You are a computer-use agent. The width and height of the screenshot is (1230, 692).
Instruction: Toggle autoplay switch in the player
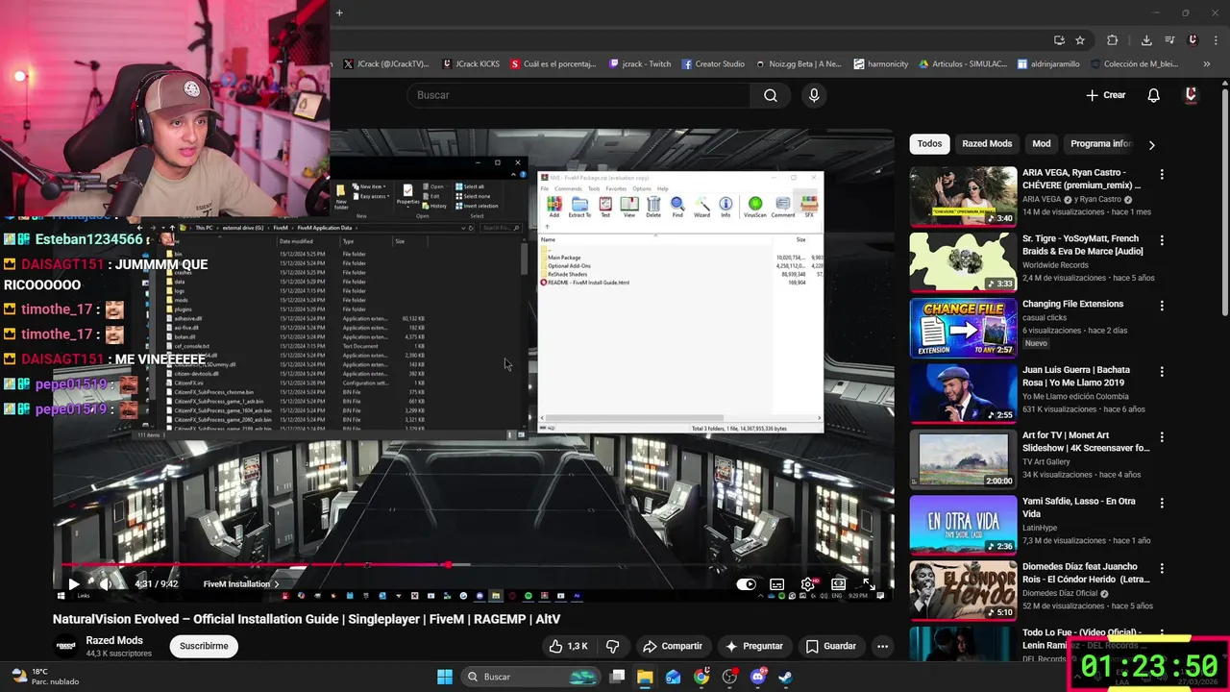(x=746, y=583)
